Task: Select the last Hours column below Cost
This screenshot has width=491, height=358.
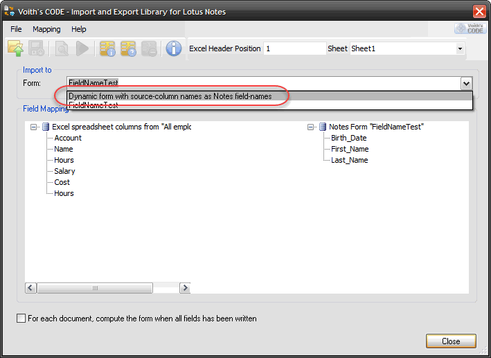Action: (64, 193)
